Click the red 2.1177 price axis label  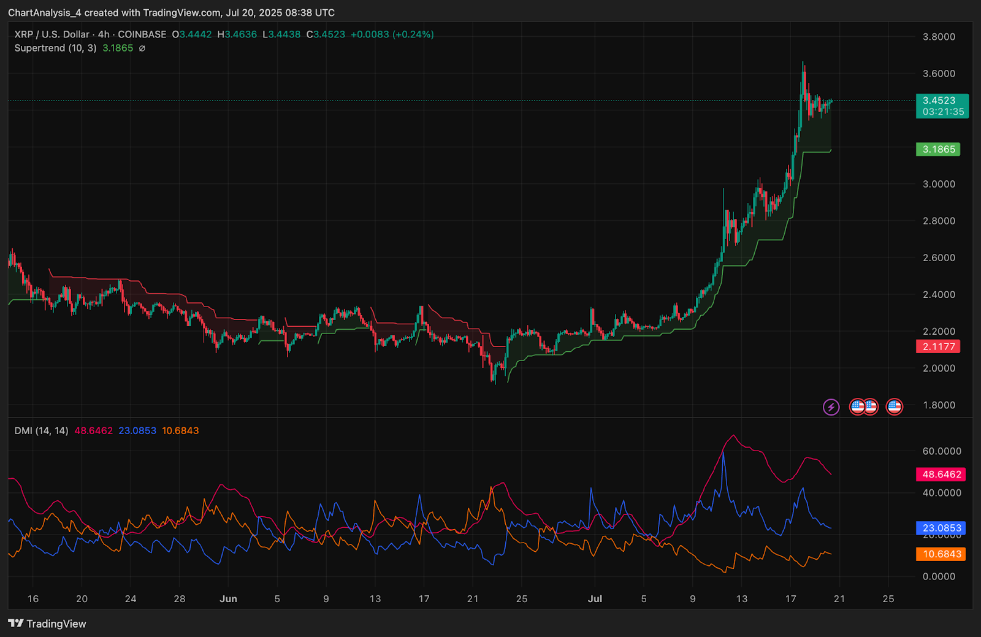pyautogui.click(x=938, y=346)
